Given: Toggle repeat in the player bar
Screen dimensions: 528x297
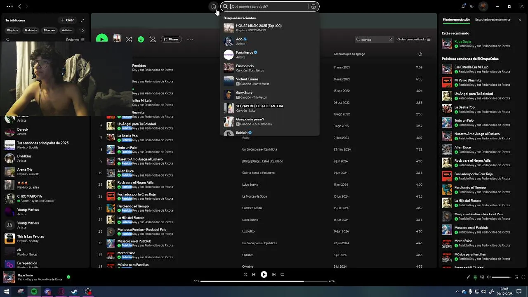Looking at the screenshot, I should point(282,274).
